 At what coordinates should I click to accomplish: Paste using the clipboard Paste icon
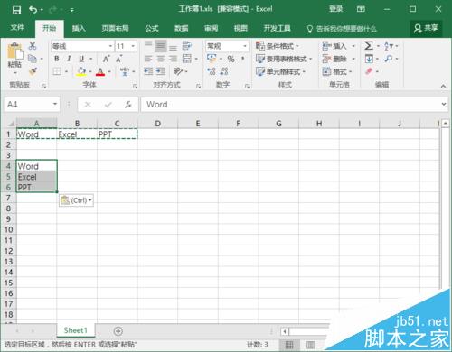[14, 51]
